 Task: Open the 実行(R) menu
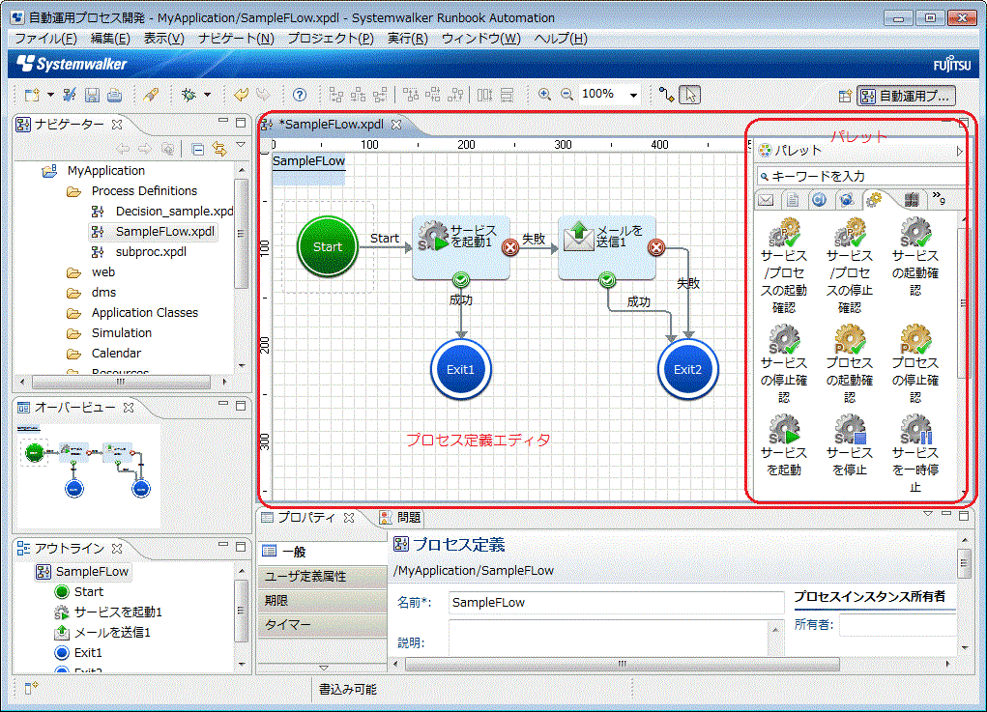pyautogui.click(x=407, y=39)
